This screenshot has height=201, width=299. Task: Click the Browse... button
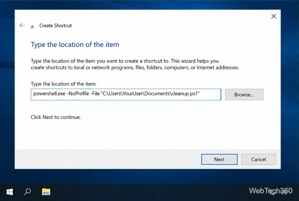tap(244, 94)
